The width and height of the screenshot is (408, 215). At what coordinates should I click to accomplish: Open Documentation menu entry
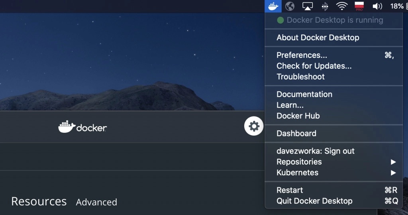[333, 94]
